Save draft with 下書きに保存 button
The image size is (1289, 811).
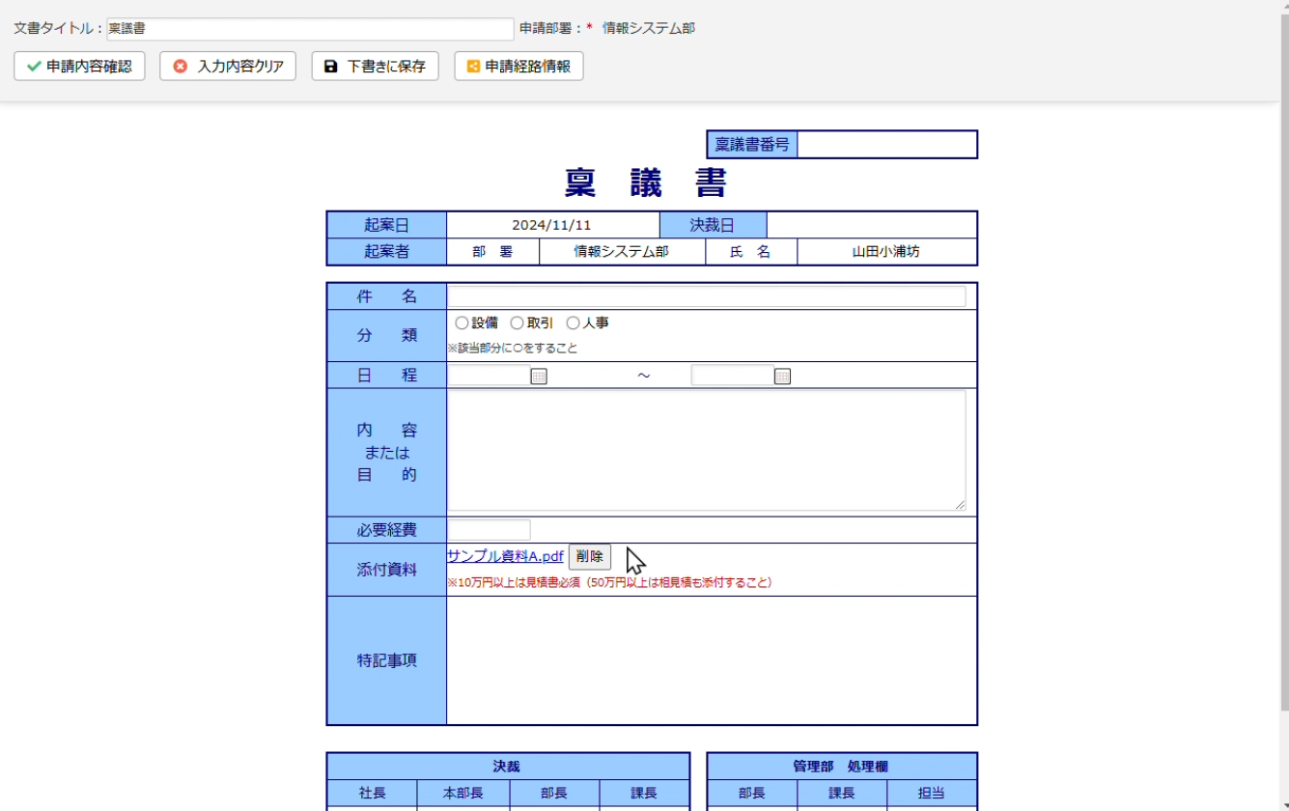click(x=375, y=67)
